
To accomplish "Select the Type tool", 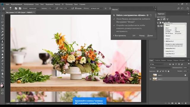I will tap(2, 64).
